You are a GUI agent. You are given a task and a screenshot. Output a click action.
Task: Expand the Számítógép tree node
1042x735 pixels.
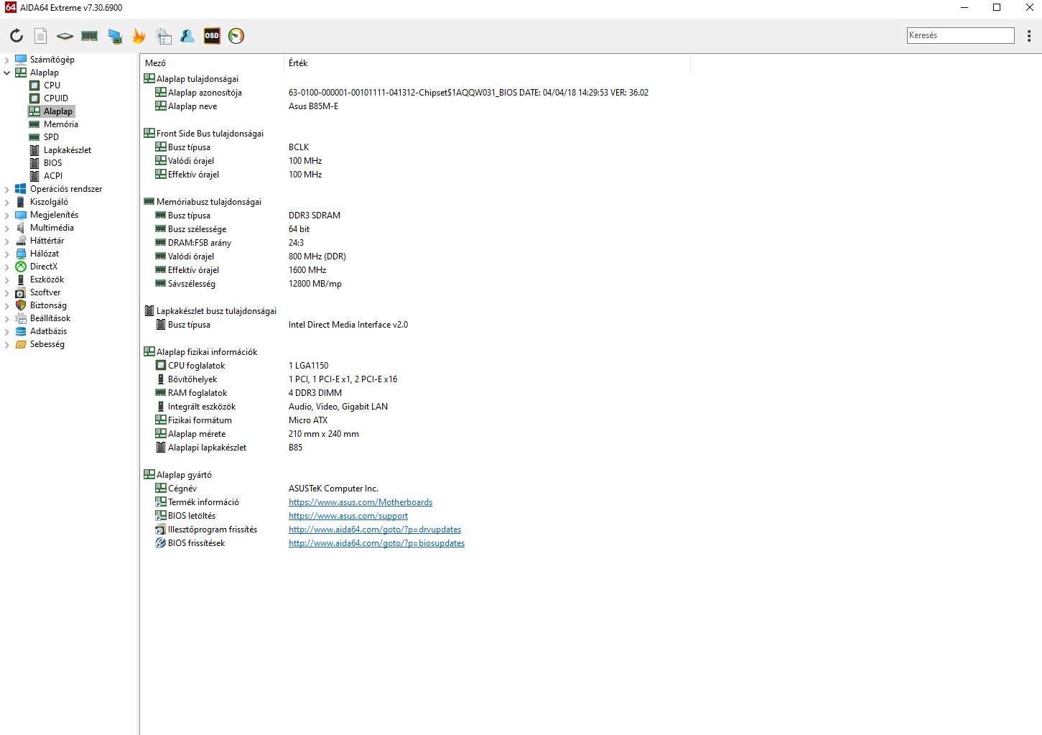7,60
